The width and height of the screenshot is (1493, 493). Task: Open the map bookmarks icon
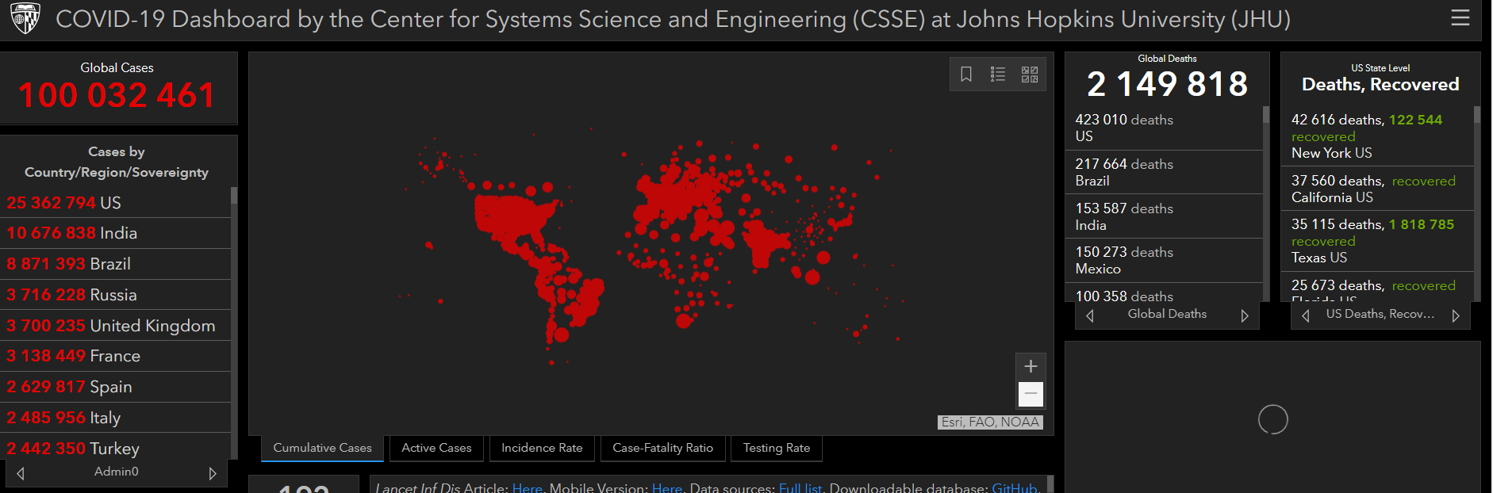tap(966, 75)
